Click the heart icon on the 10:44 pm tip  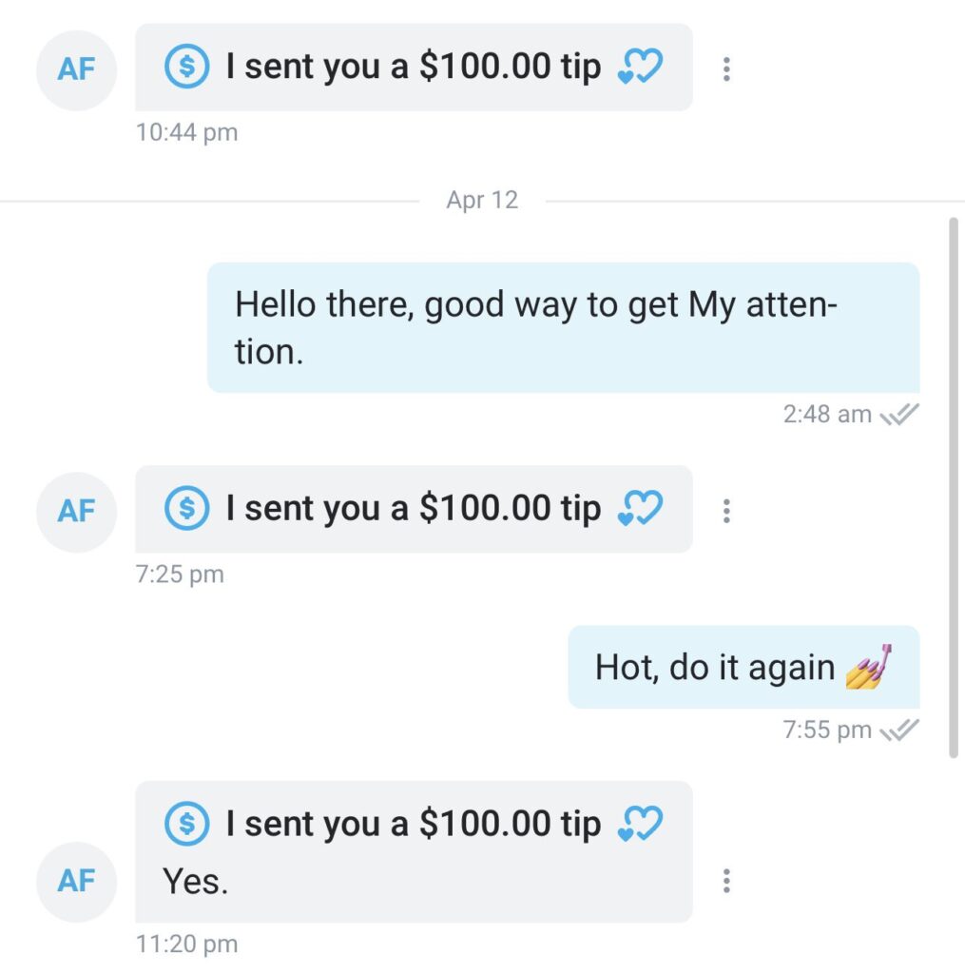pyautogui.click(x=639, y=68)
